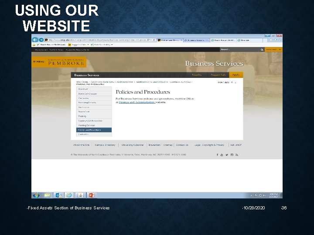
Task: Open the address bar dropdown arrow
Action: pos(151,40)
